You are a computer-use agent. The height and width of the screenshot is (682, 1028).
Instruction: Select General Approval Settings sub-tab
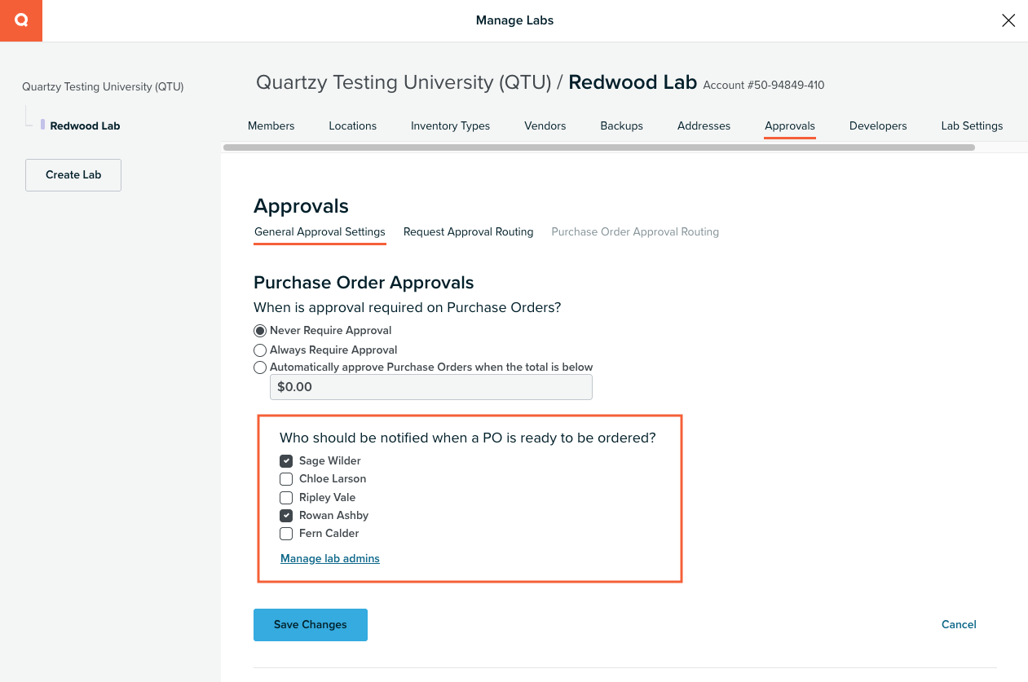320,232
